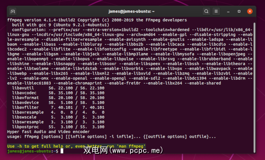The width and height of the screenshot is (265, 160).
Task: Click the terminal vertical scrollbar
Action: (254, 87)
